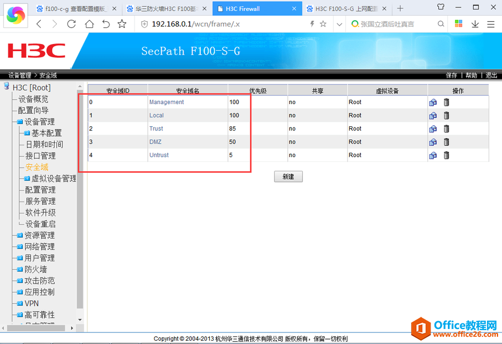
Task: Open the browser downloads
Action: pos(475,24)
